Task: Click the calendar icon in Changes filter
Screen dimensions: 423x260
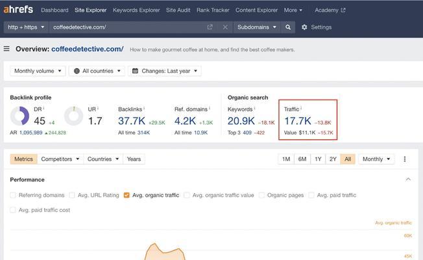Action: [136, 71]
